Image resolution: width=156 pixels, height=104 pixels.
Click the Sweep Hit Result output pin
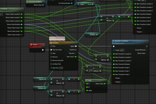146,50
